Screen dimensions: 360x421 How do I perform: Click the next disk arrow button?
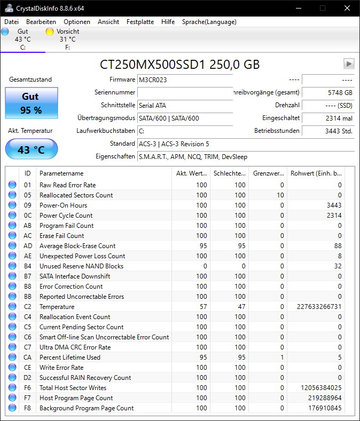click(x=349, y=64)
